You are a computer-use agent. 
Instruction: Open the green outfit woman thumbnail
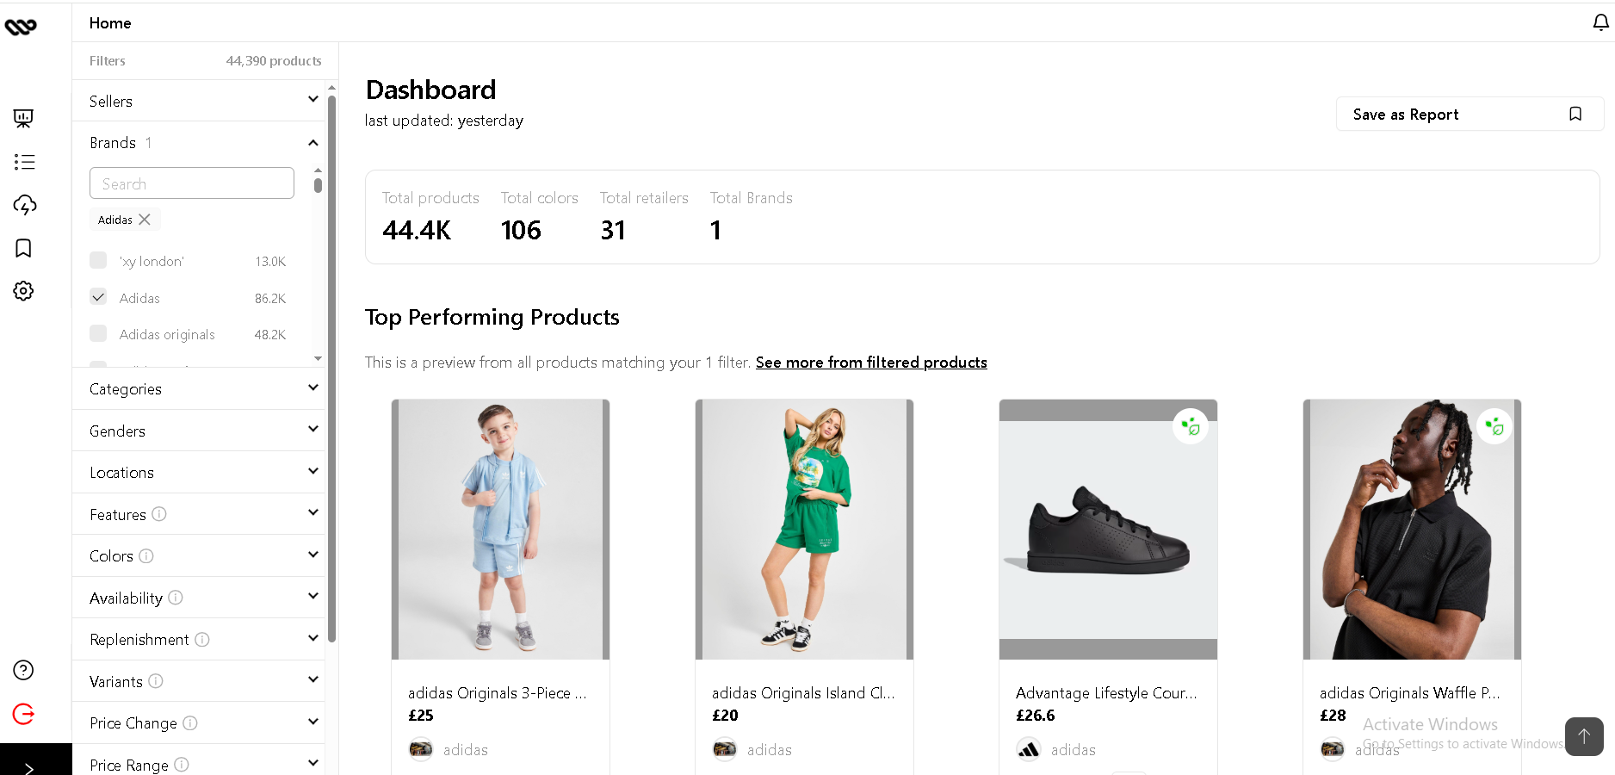(804, 530)
